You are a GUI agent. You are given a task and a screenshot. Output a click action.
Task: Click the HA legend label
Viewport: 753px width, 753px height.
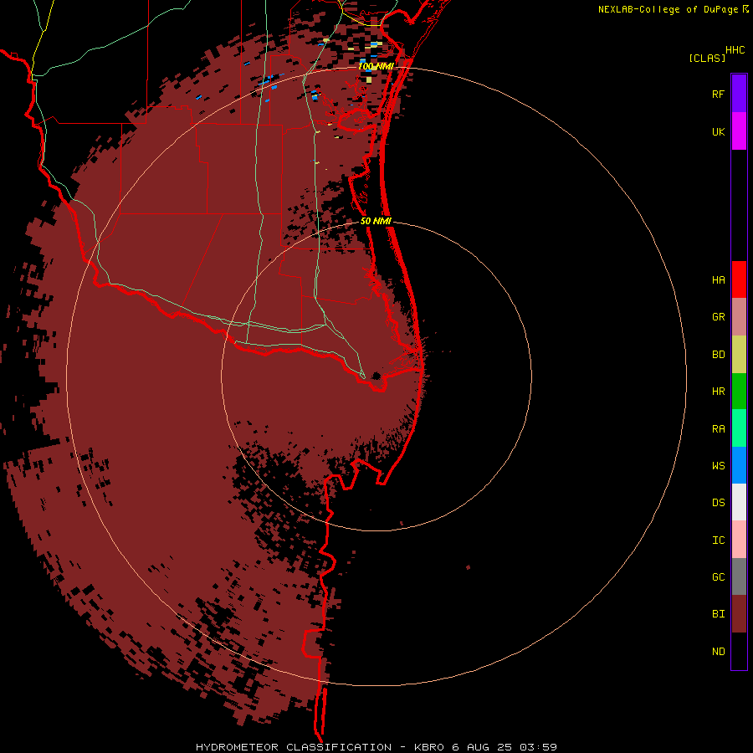[x=718, y=280]
